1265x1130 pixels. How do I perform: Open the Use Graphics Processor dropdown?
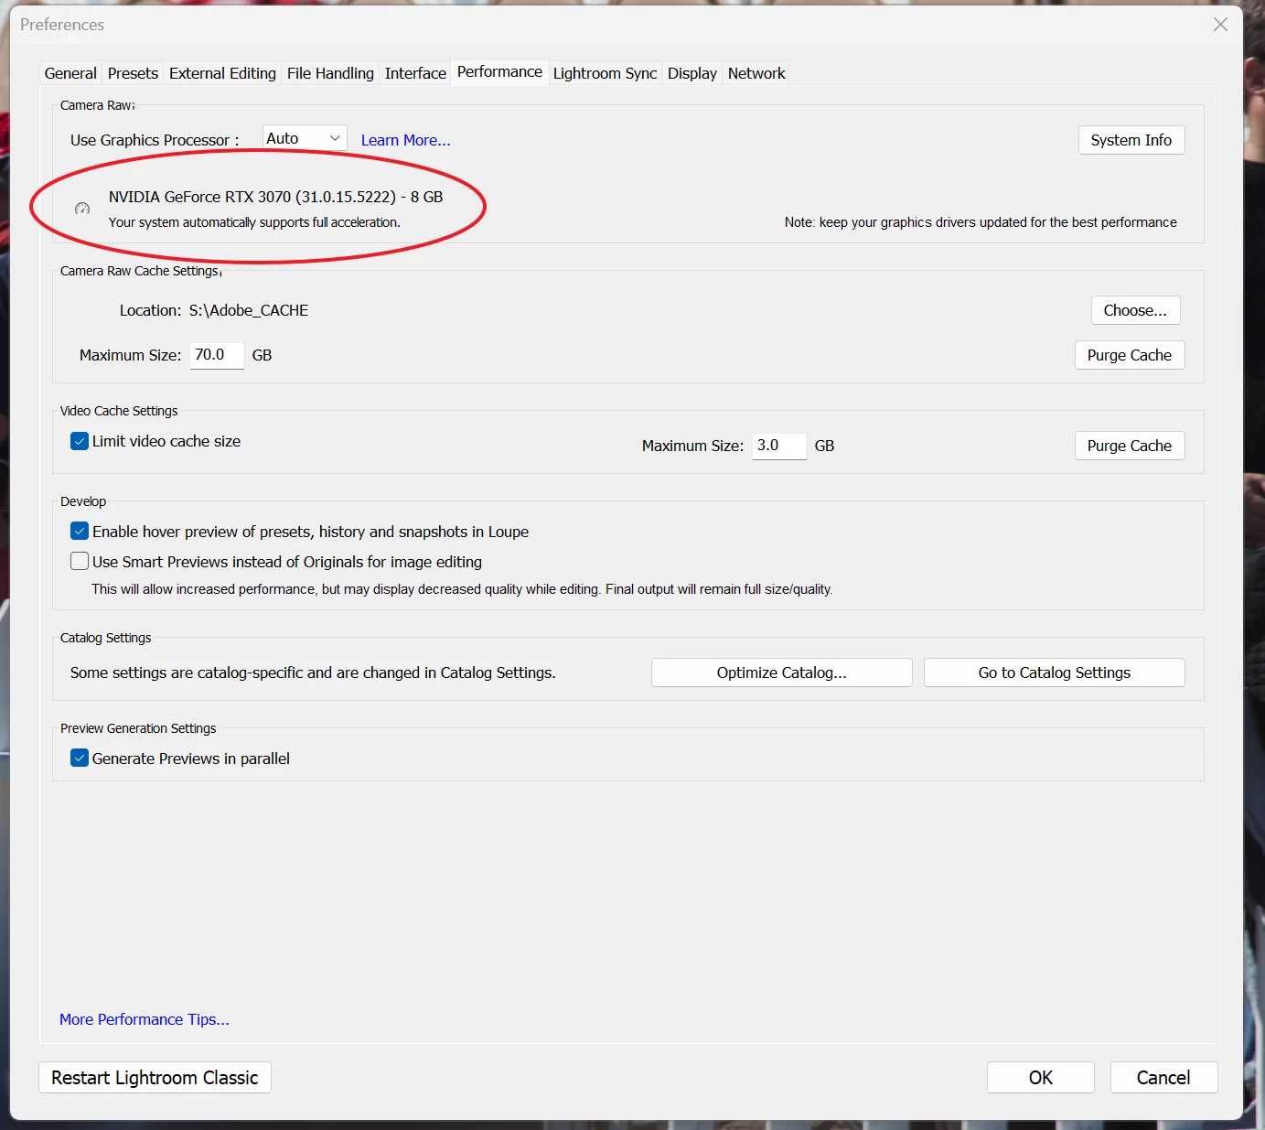(305, 138)
